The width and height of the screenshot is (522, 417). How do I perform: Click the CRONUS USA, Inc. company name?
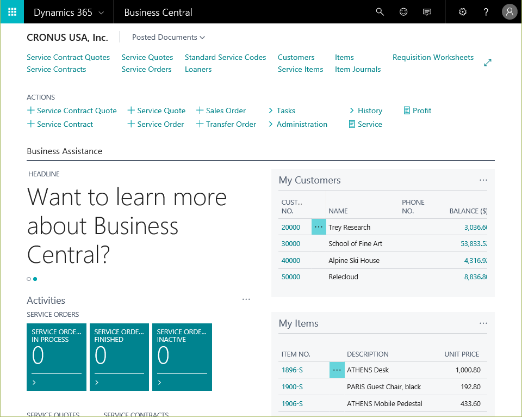67,38
